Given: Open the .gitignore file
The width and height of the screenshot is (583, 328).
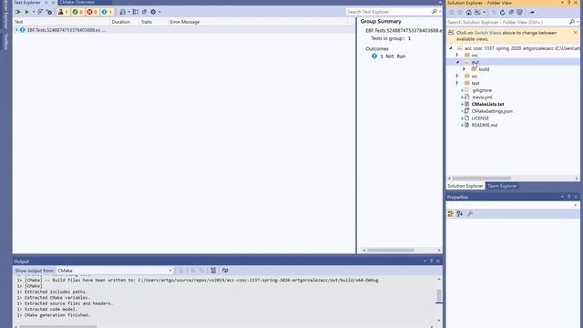Looking at the screenshot, I should tap(482, 90).
